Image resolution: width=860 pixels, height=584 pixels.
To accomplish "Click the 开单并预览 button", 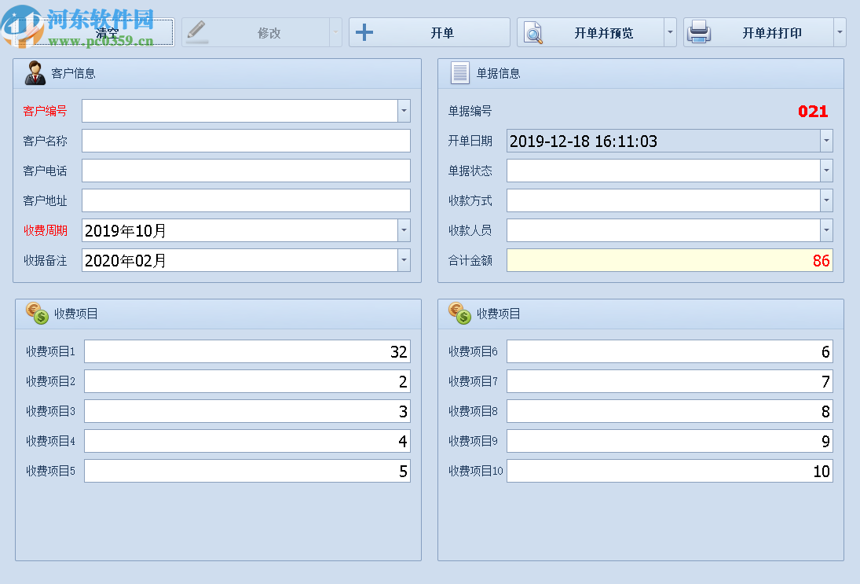I will 591,32.
